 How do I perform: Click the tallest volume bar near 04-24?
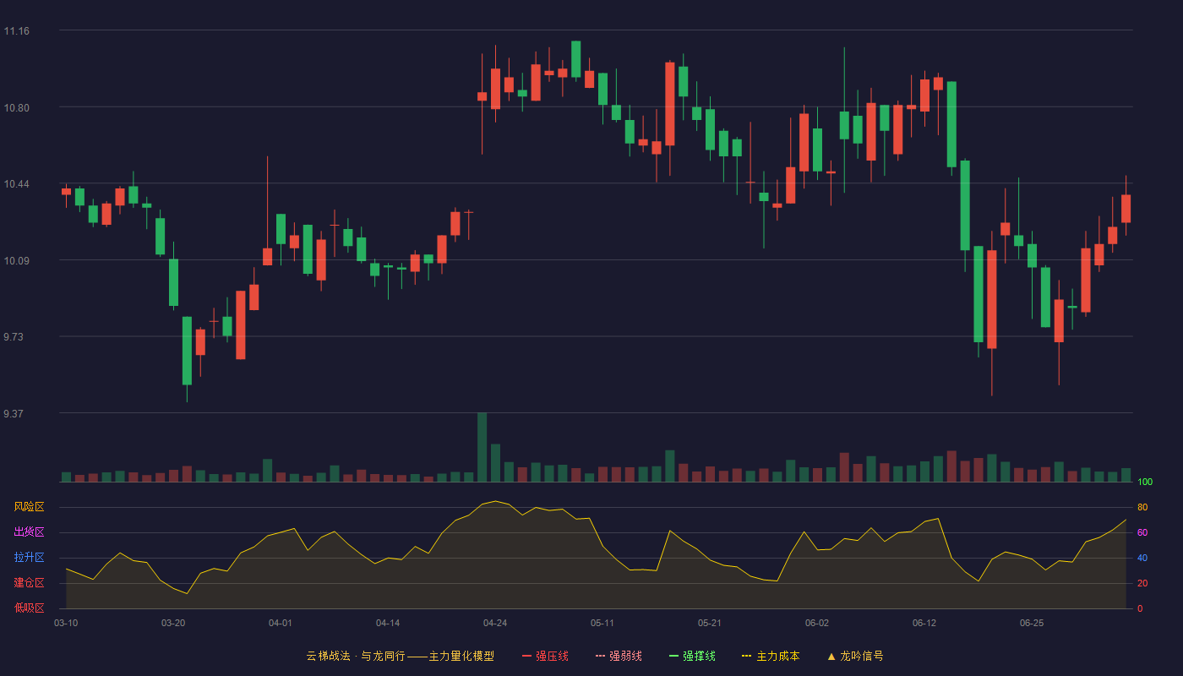(482, 447)
